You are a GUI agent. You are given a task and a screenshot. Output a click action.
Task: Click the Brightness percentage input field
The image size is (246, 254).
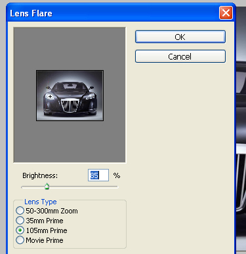point(98,175)
